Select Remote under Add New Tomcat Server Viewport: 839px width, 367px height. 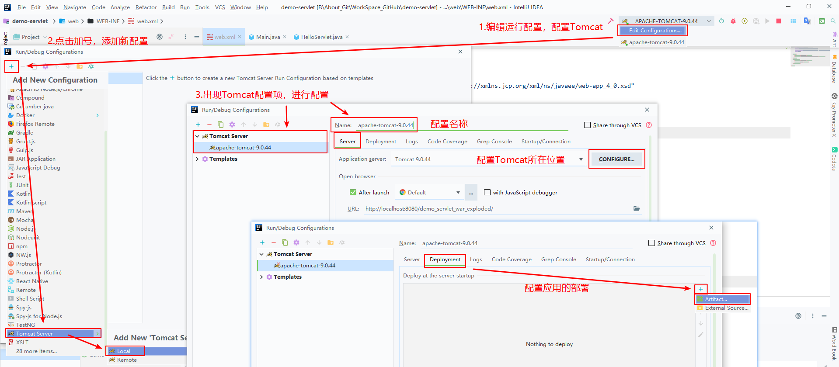point(147,360)
